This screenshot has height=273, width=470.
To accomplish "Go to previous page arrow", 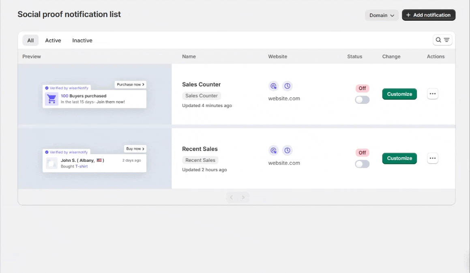I will tap(232, 198).
